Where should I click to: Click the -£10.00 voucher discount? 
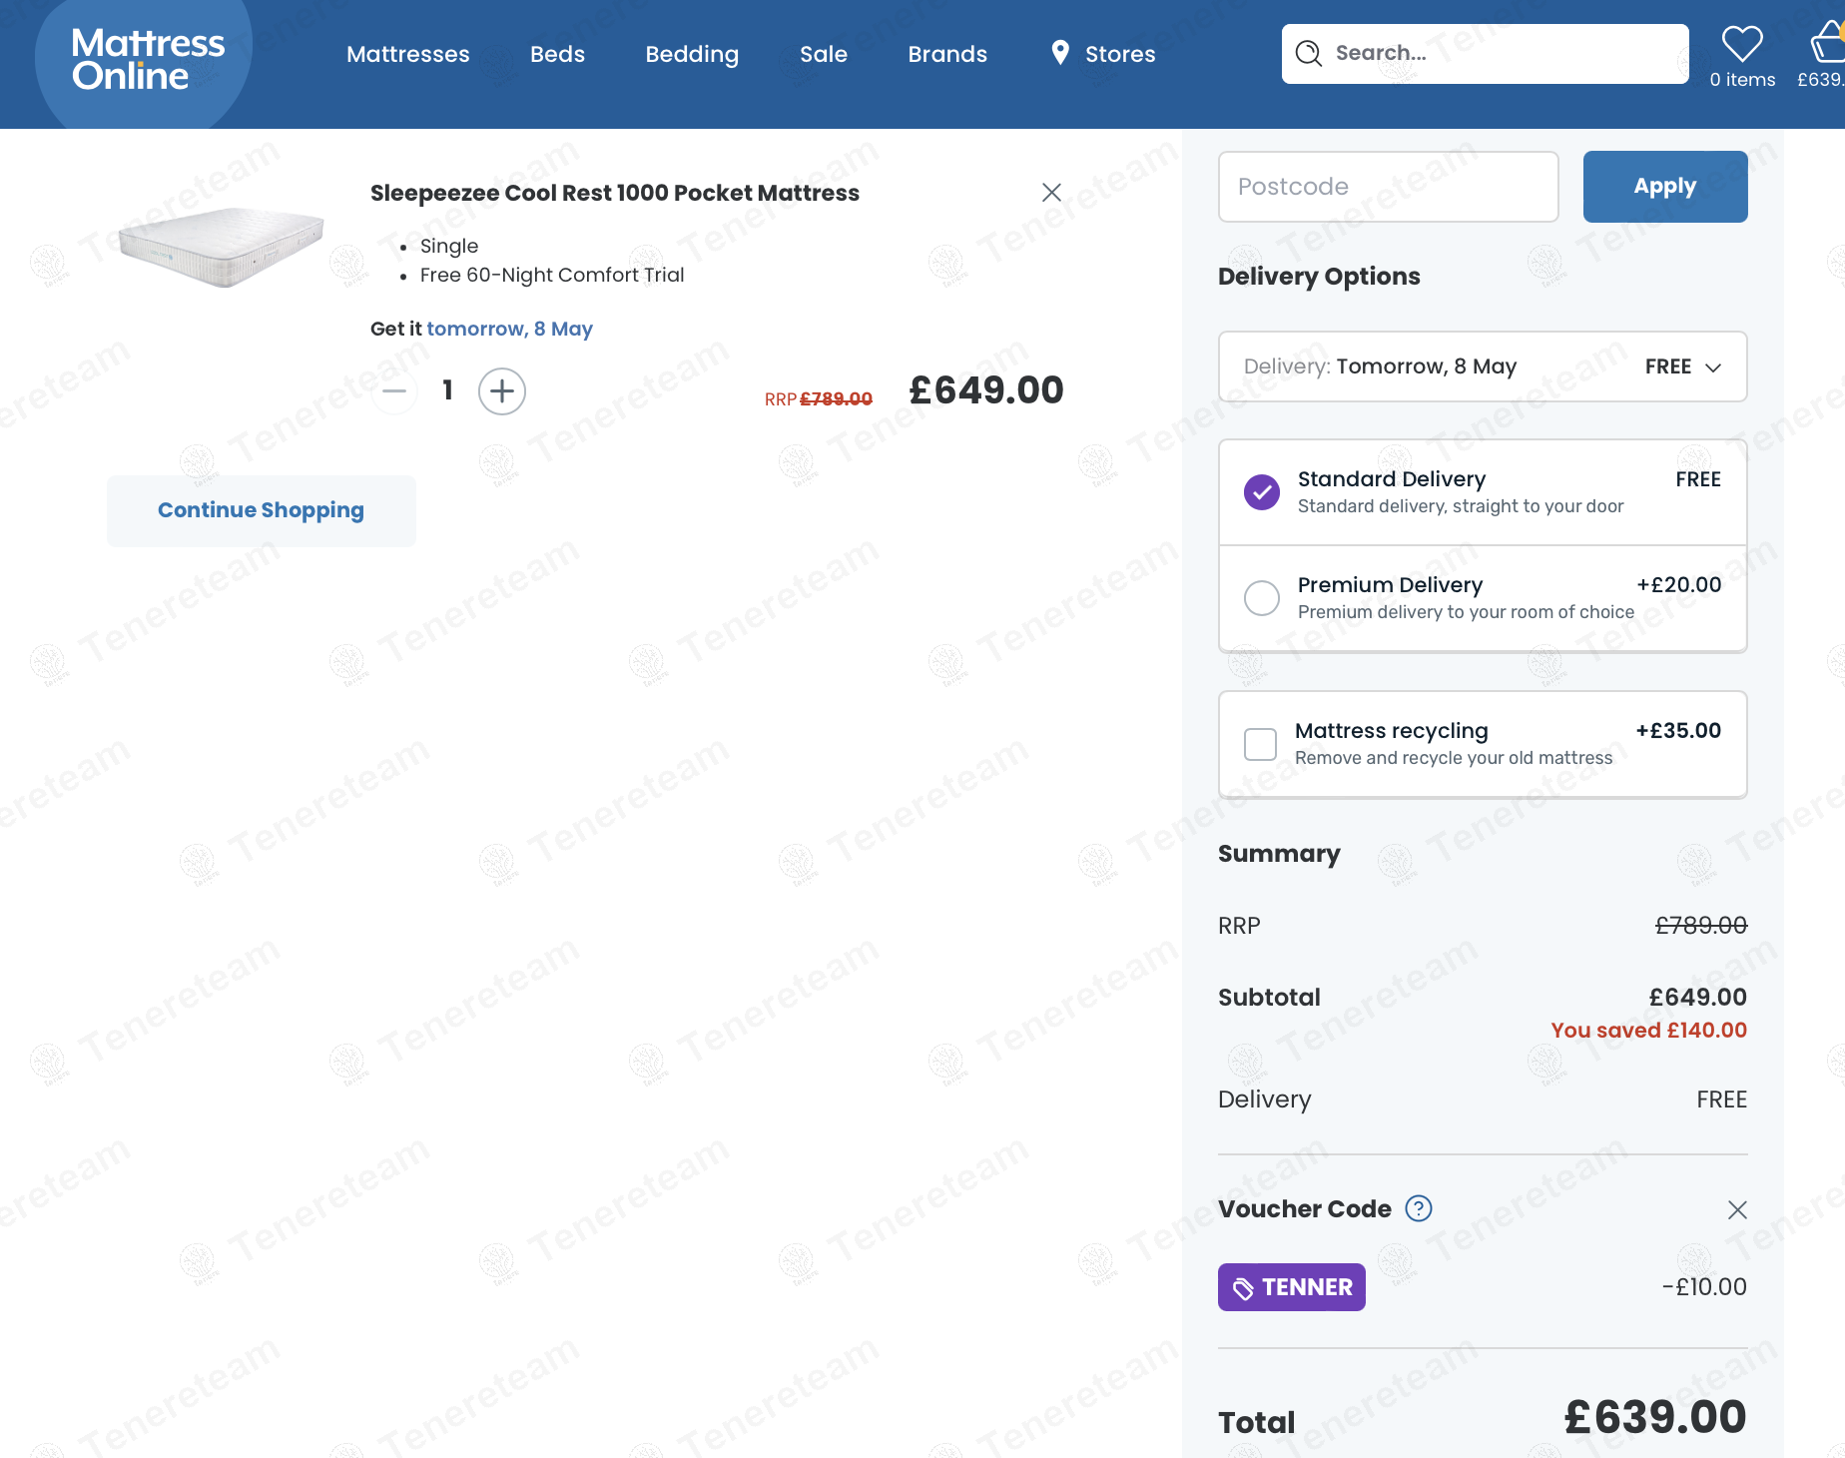(1704, 1287)
